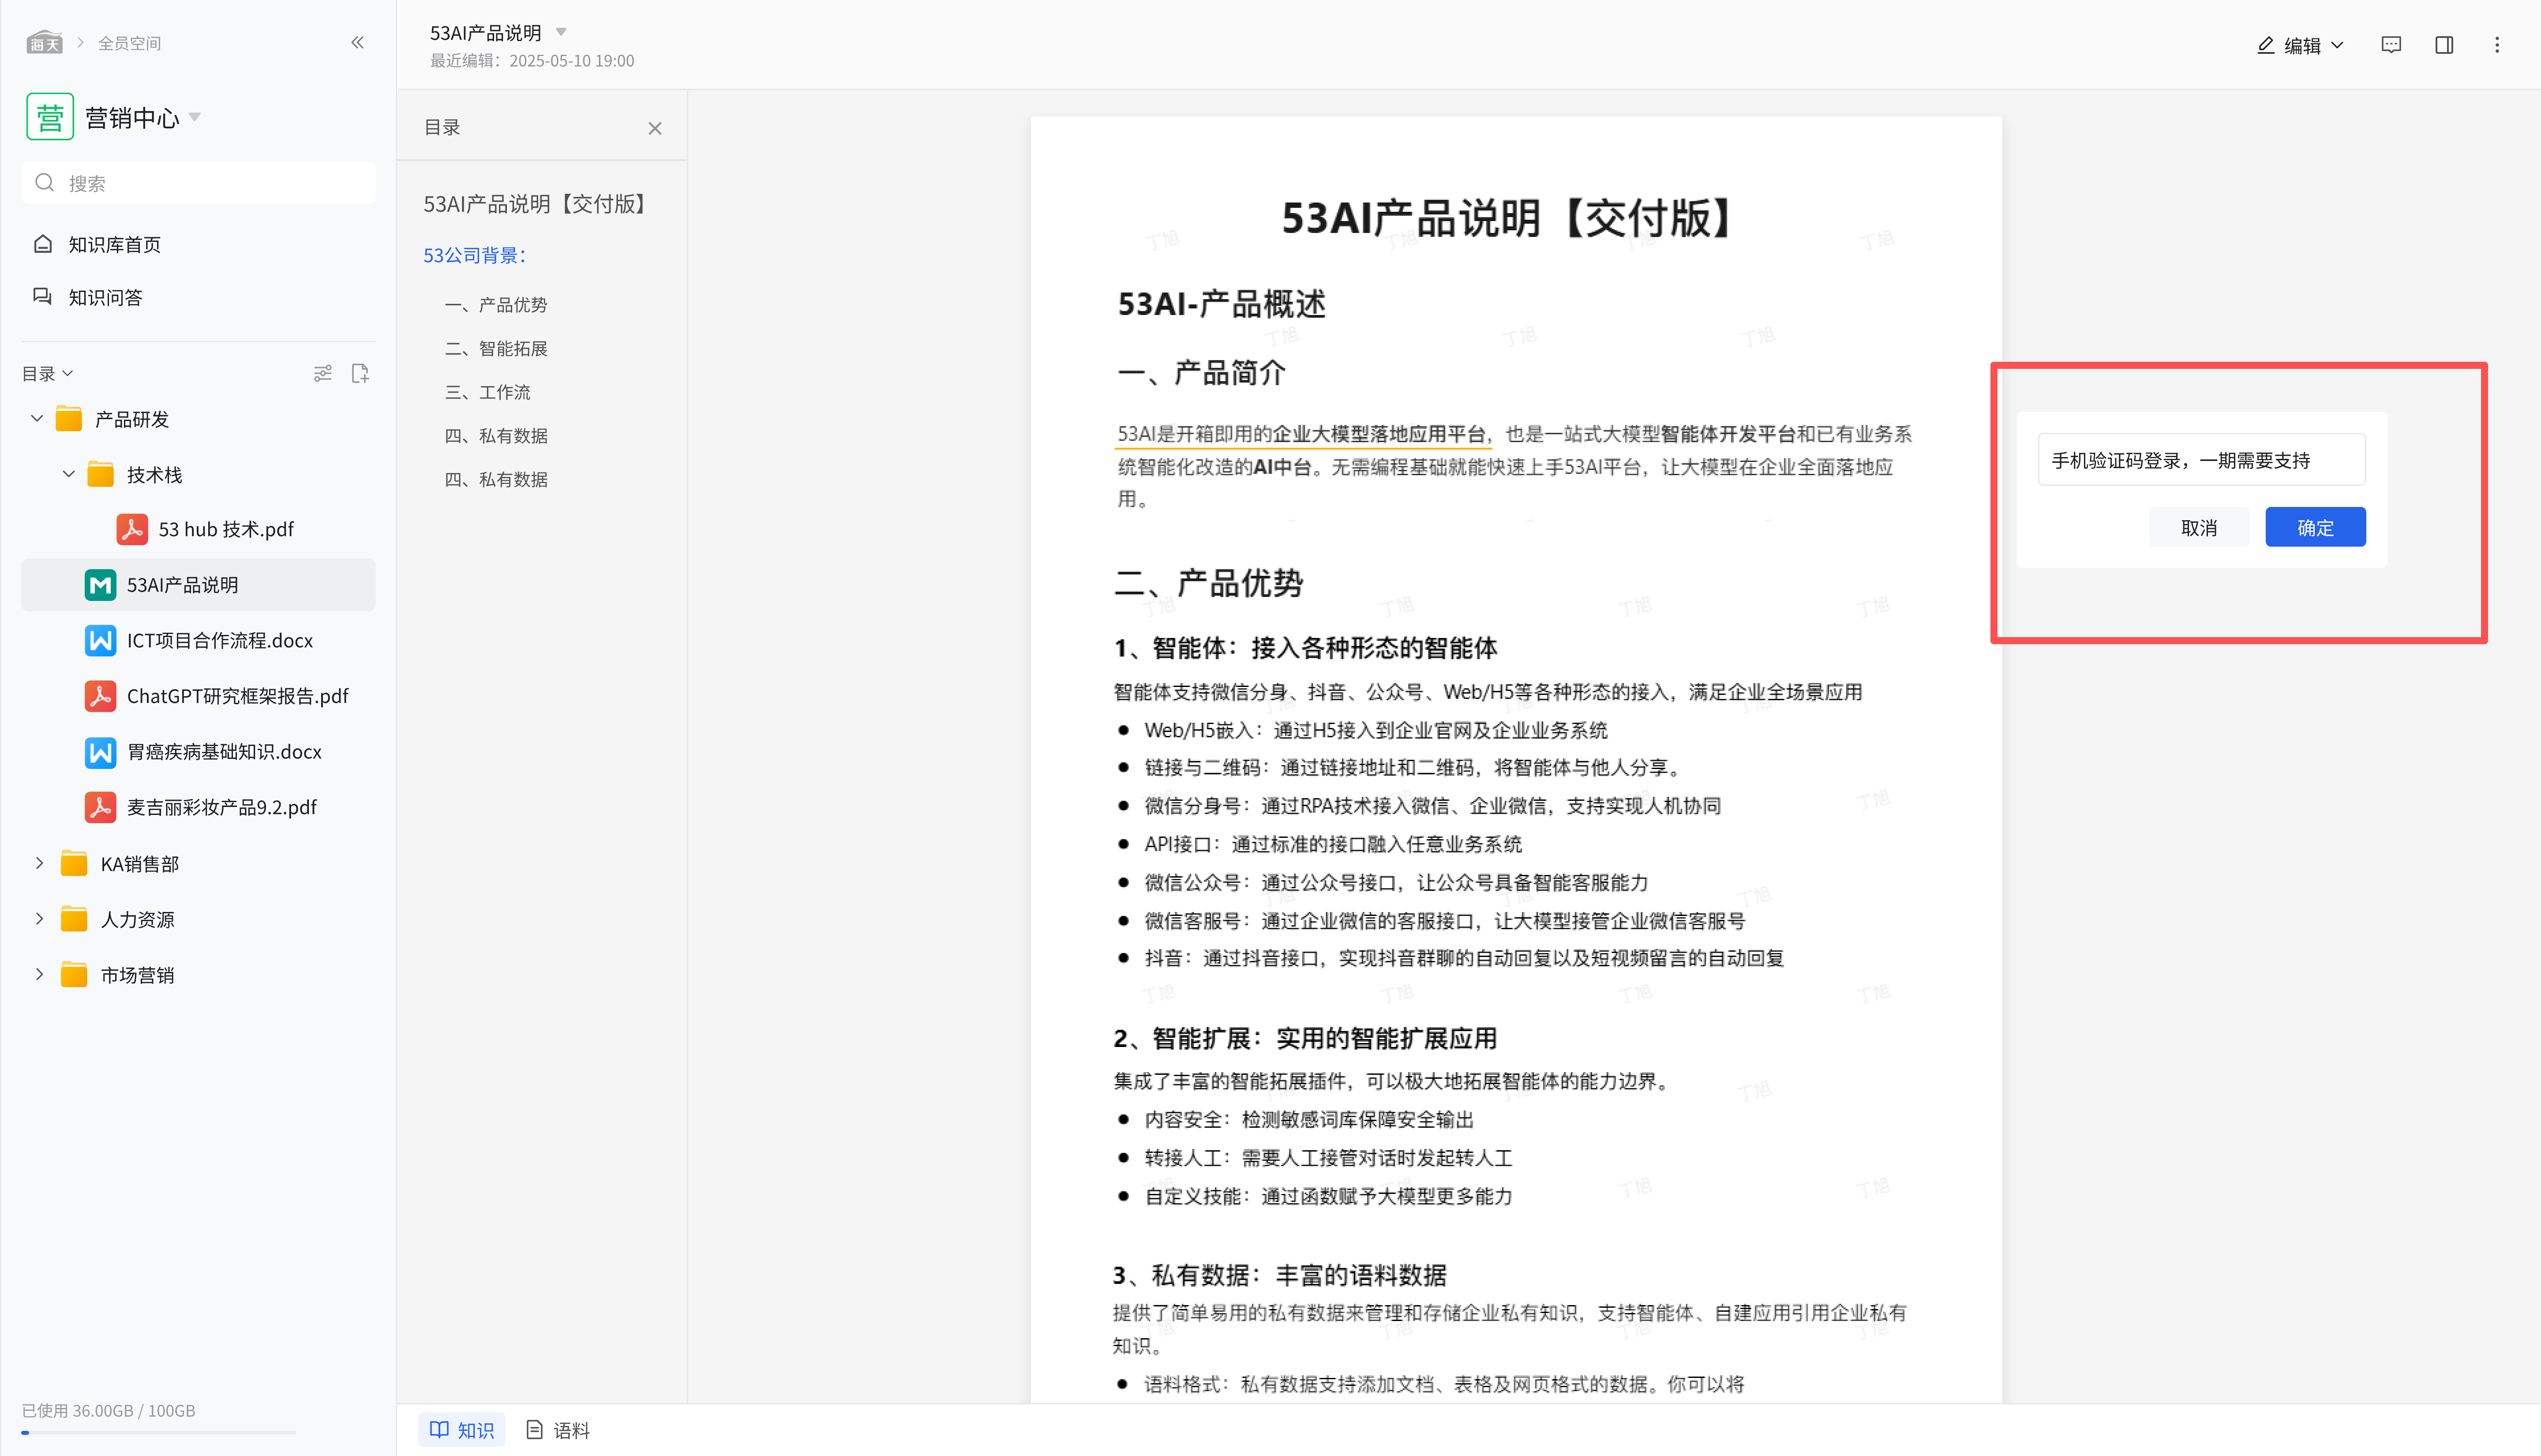Close the 目录 outline panel

[x=655, y=128]
